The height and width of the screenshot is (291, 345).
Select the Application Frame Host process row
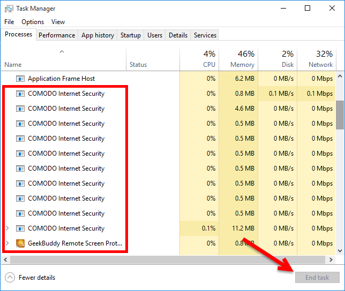tap(169, 79)
